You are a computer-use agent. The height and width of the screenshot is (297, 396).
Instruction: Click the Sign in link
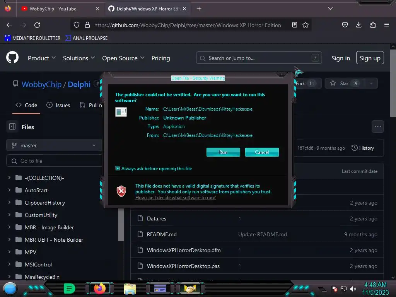pos(341,58)
